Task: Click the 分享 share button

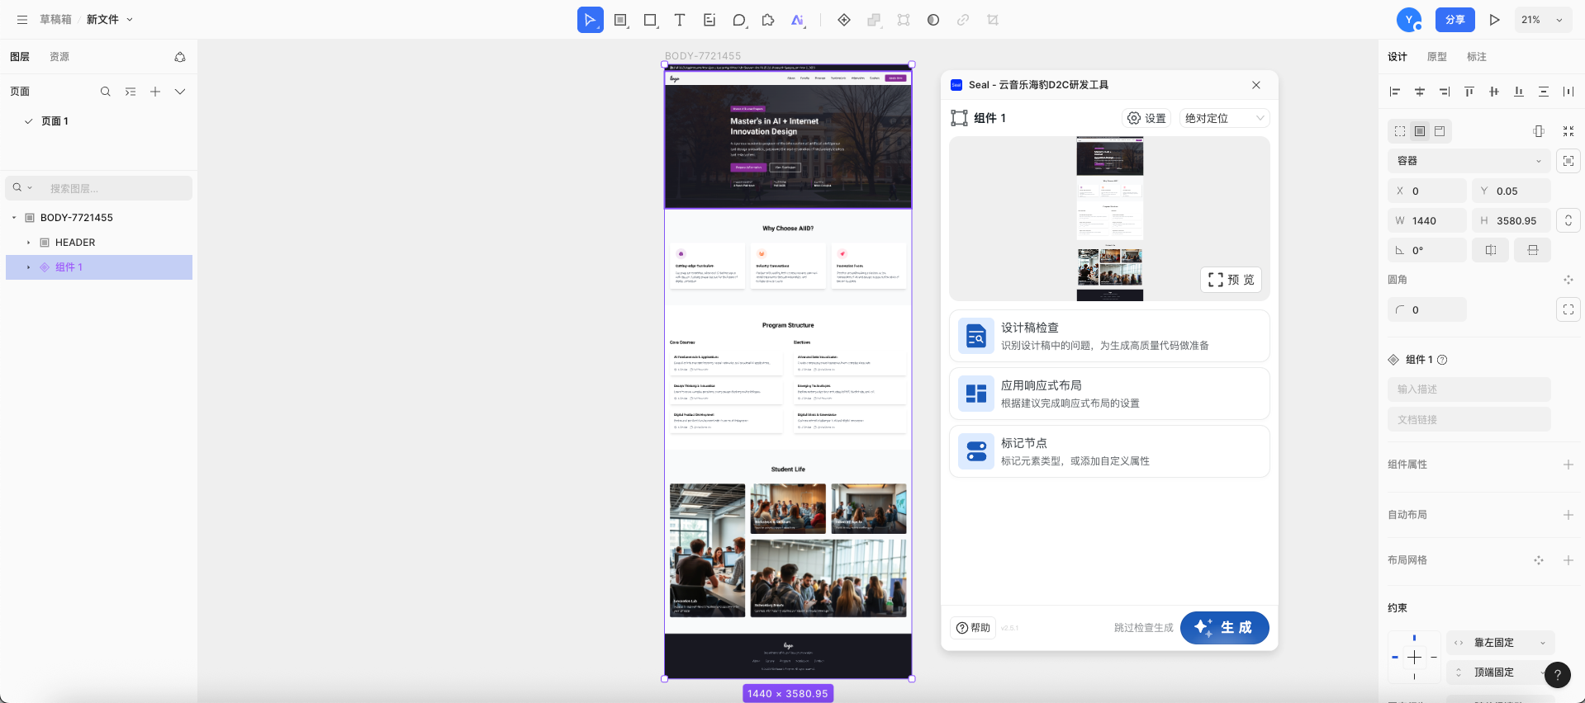Action: coord(1454,20)
